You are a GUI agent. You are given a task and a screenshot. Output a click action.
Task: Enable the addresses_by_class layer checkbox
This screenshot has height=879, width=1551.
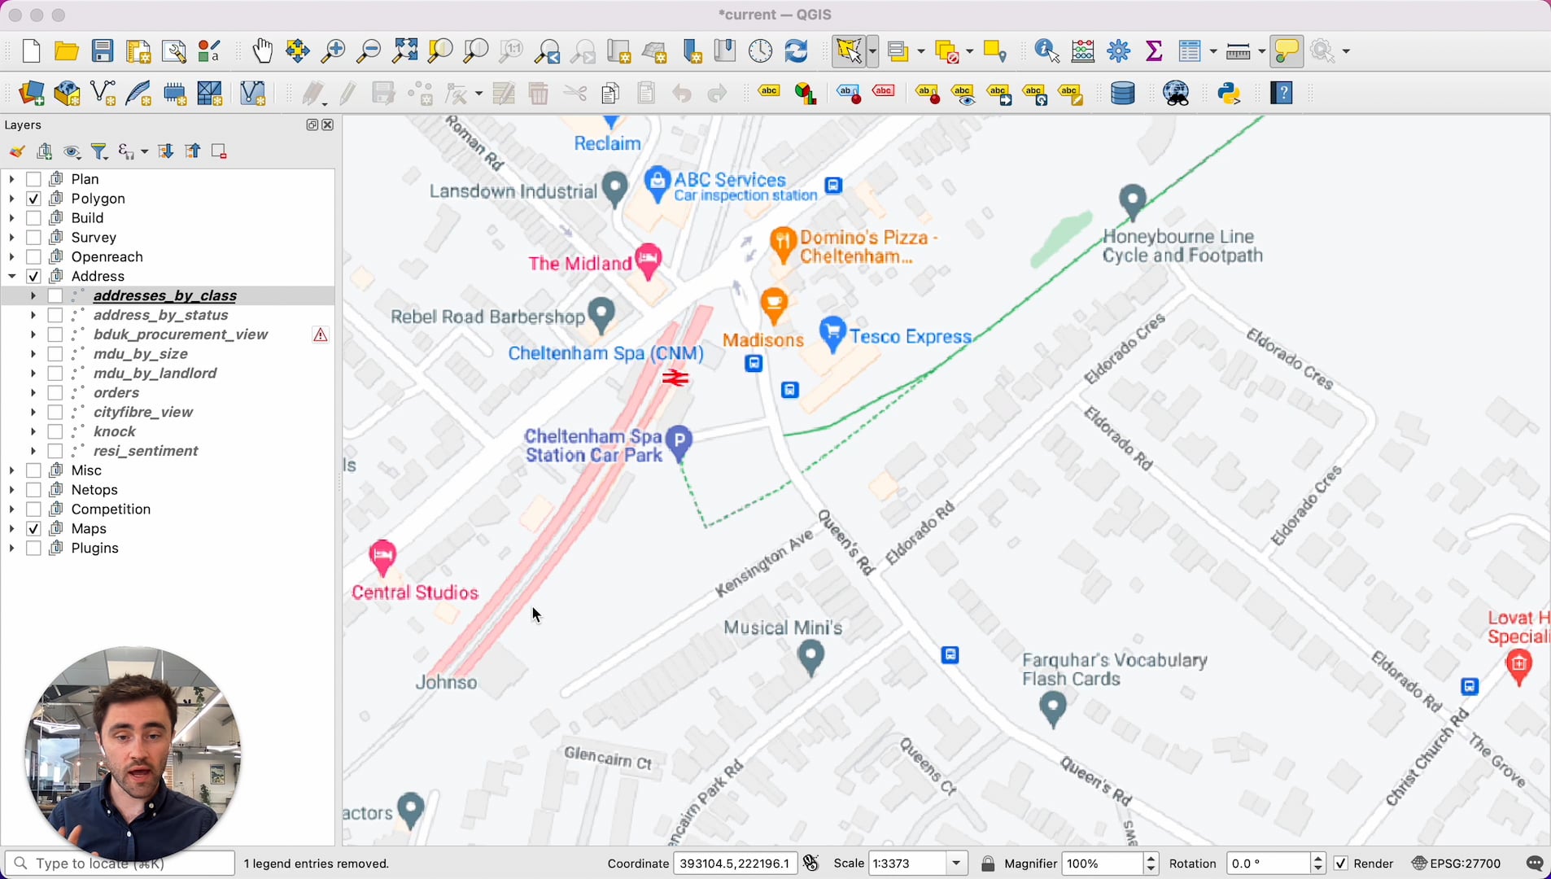(x=55, y=295)
